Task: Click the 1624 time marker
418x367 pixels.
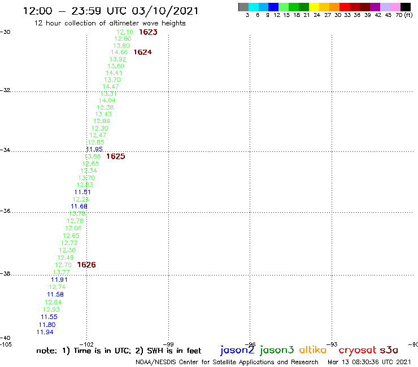Action: click(142, 53)
